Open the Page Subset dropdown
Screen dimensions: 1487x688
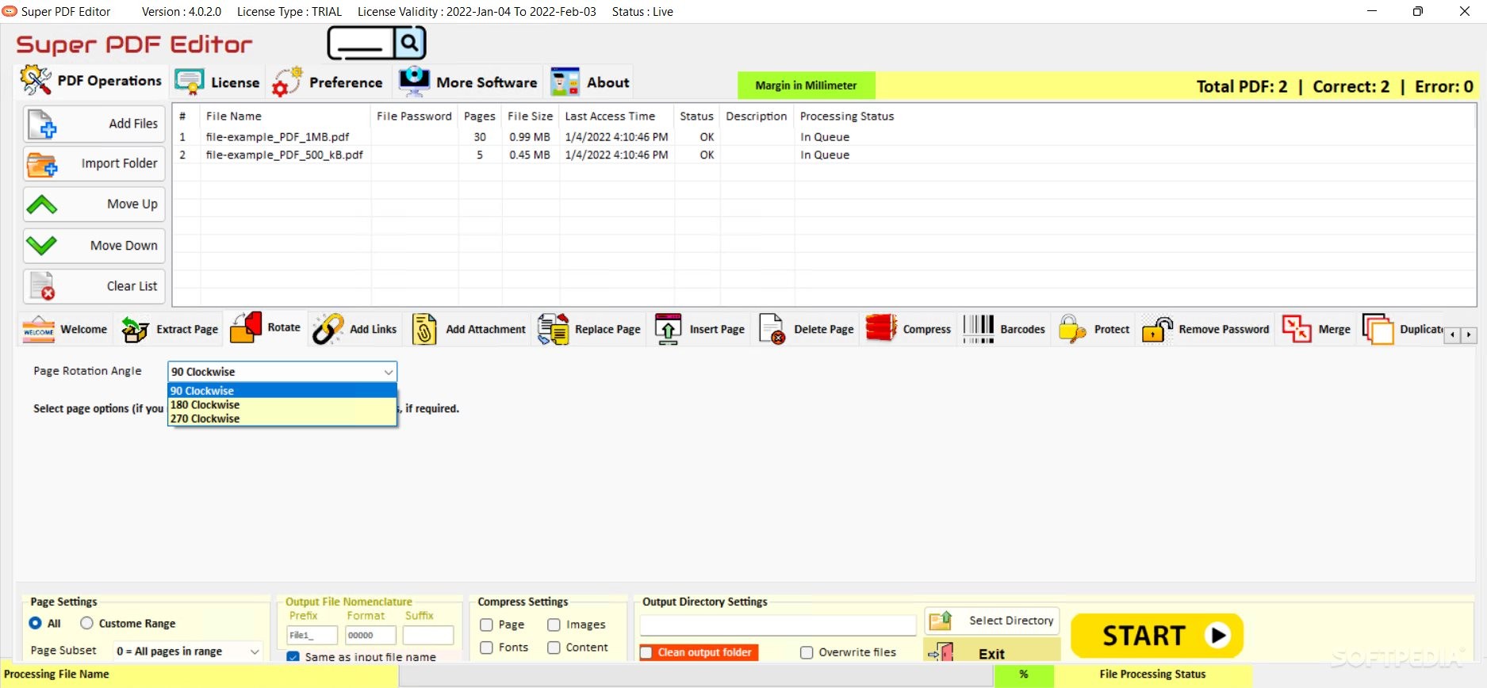pyautogui.click(x=187, y=652)
